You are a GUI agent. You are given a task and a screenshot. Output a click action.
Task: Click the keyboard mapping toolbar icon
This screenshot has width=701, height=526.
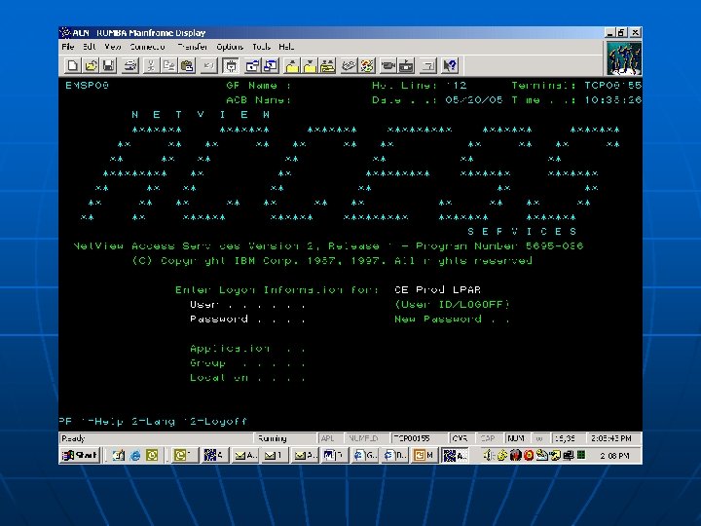pos(349,66)
